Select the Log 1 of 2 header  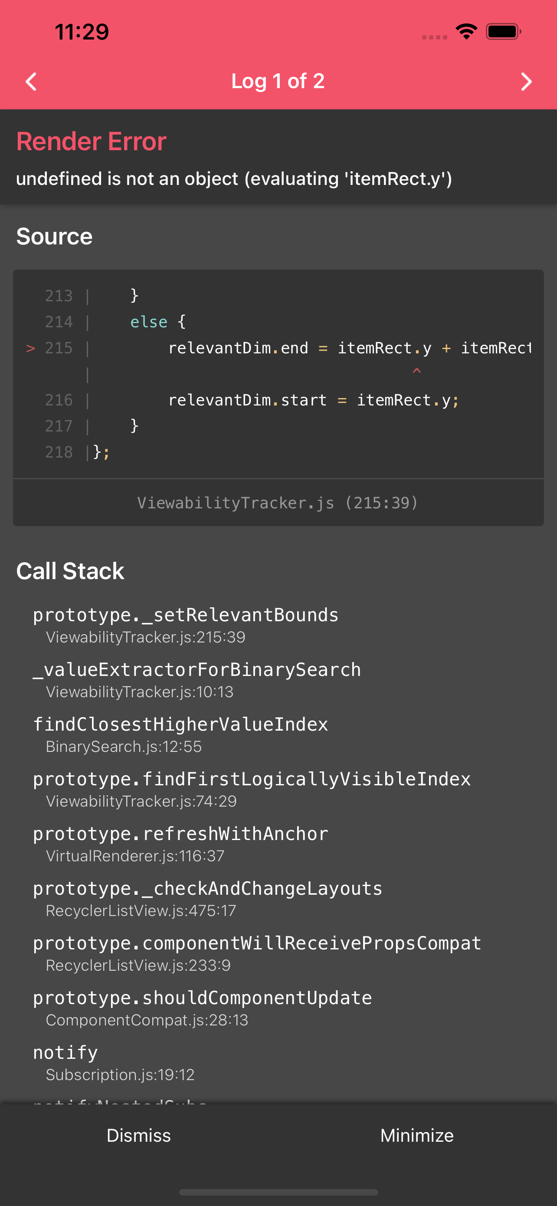(278, 80)
